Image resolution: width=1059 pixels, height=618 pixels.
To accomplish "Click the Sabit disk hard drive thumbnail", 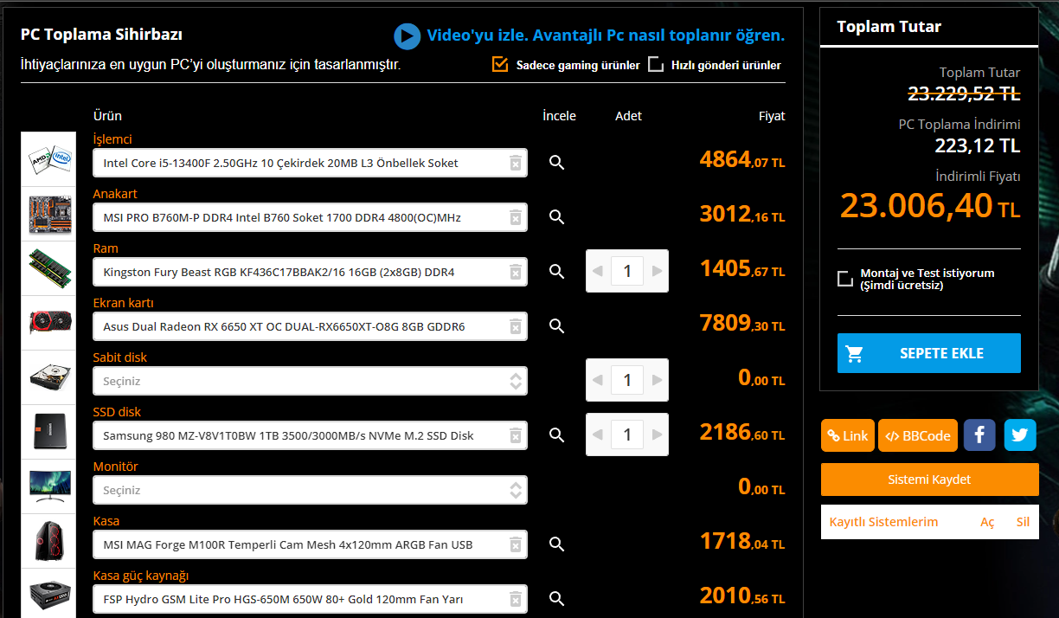I will [49, 377].
